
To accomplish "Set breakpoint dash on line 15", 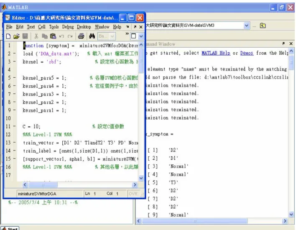I will (14, 158).
